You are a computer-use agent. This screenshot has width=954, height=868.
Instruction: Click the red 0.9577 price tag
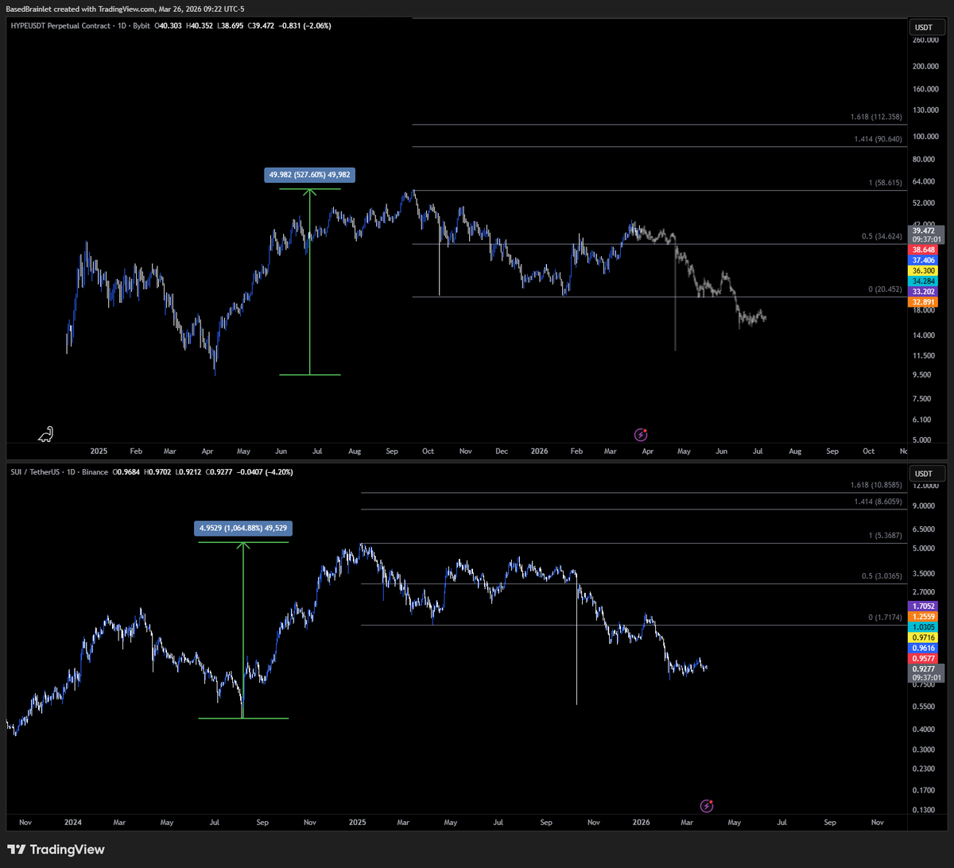924,658
